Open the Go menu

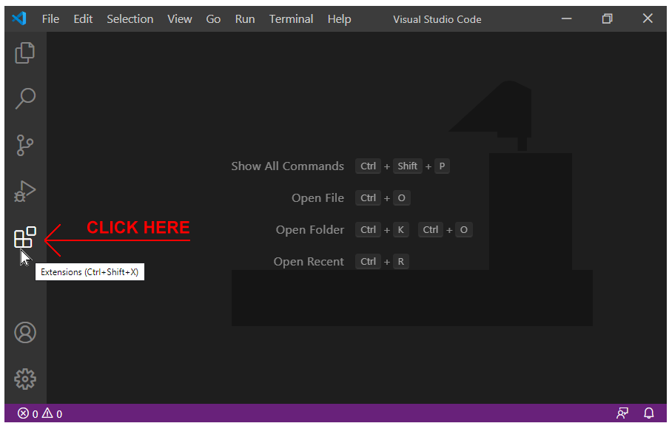click(x=213, y=19)
